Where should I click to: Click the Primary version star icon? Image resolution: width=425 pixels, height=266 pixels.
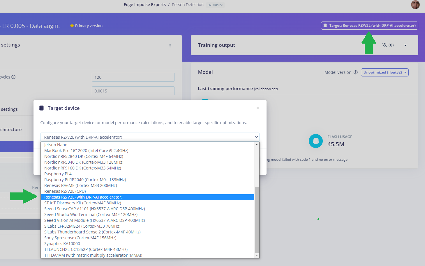(72, 26)
